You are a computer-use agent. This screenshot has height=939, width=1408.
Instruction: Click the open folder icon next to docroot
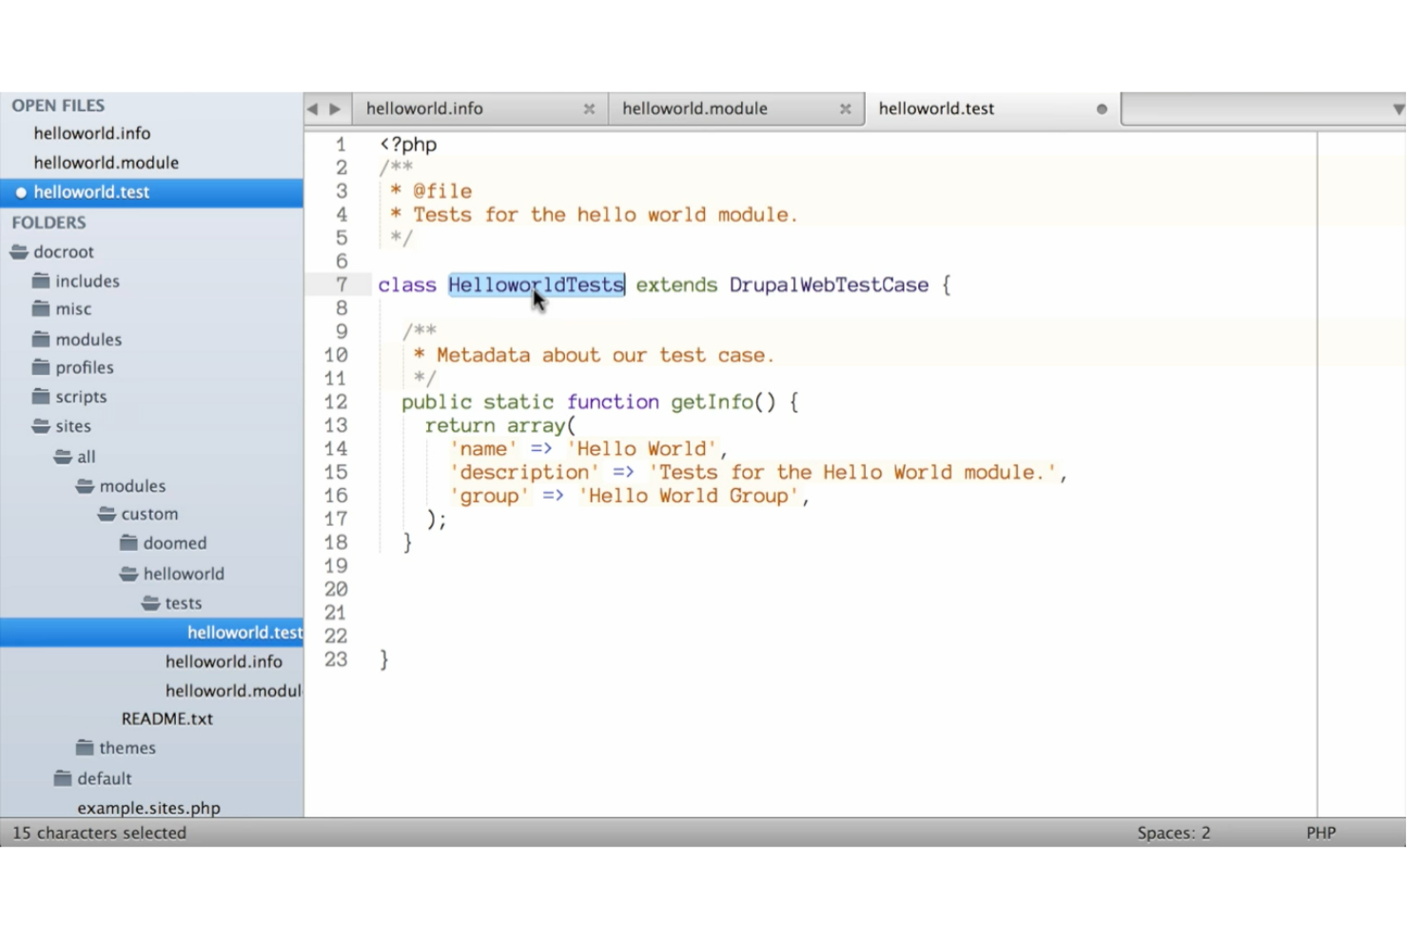[x=20, y=251]
